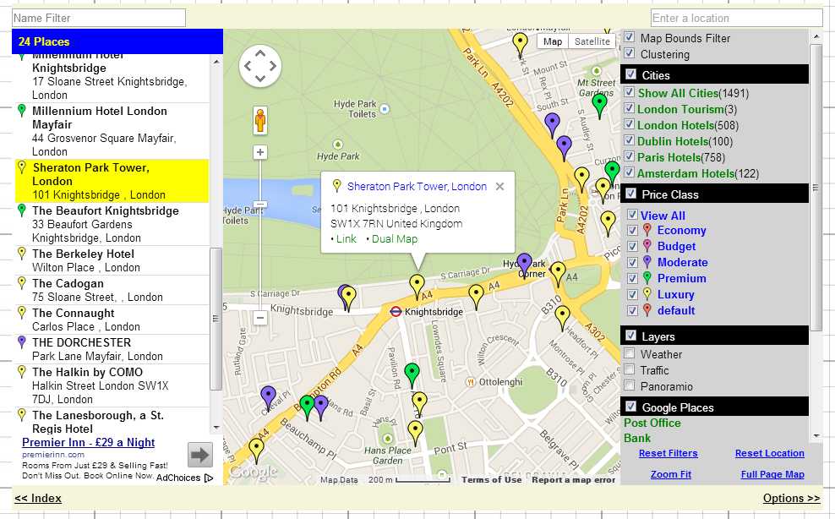Image resolution: width=835 pixels, height=519 pixels.
Task: Zoom out with the minus button
Action: pyautogui.click(x=259, y=318)
